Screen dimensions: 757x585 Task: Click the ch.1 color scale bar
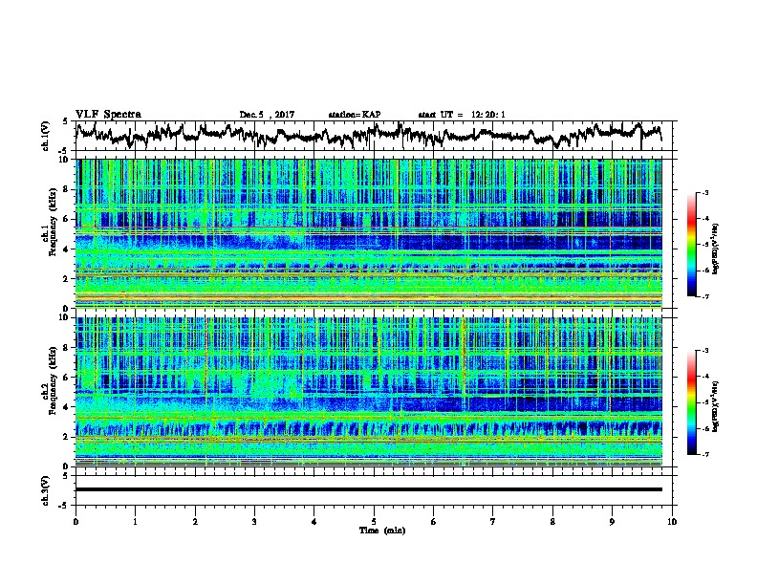pos(691,245)
